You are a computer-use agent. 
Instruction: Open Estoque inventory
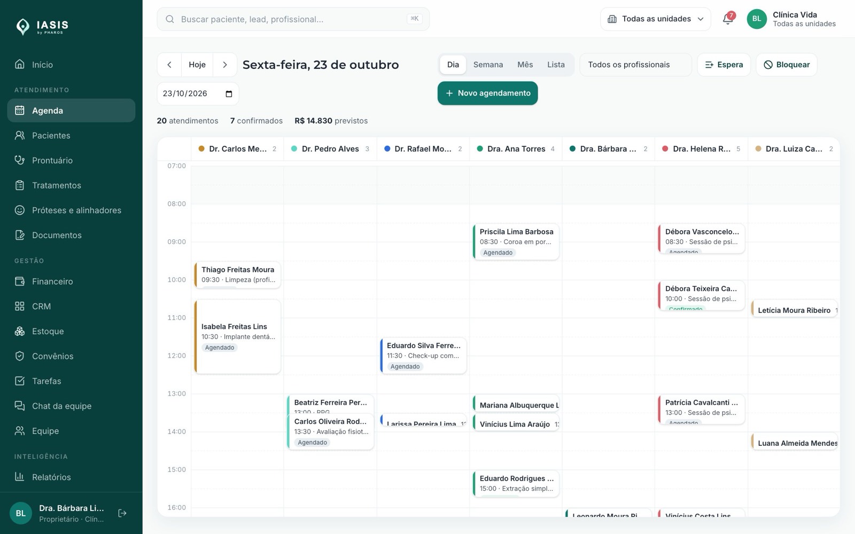pos(71,331)
